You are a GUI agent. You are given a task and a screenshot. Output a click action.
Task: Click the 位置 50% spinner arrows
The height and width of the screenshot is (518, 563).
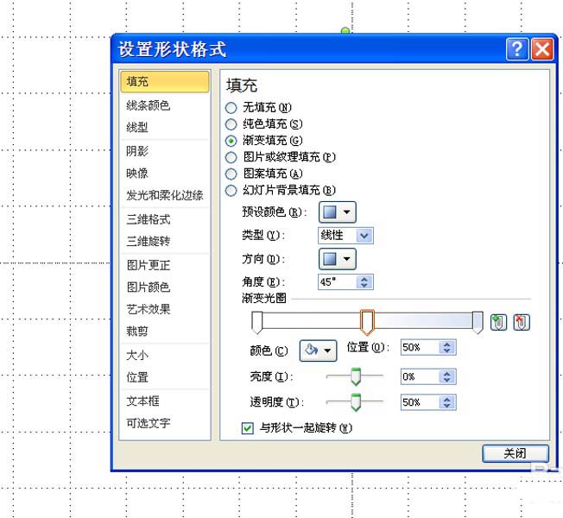446,347
